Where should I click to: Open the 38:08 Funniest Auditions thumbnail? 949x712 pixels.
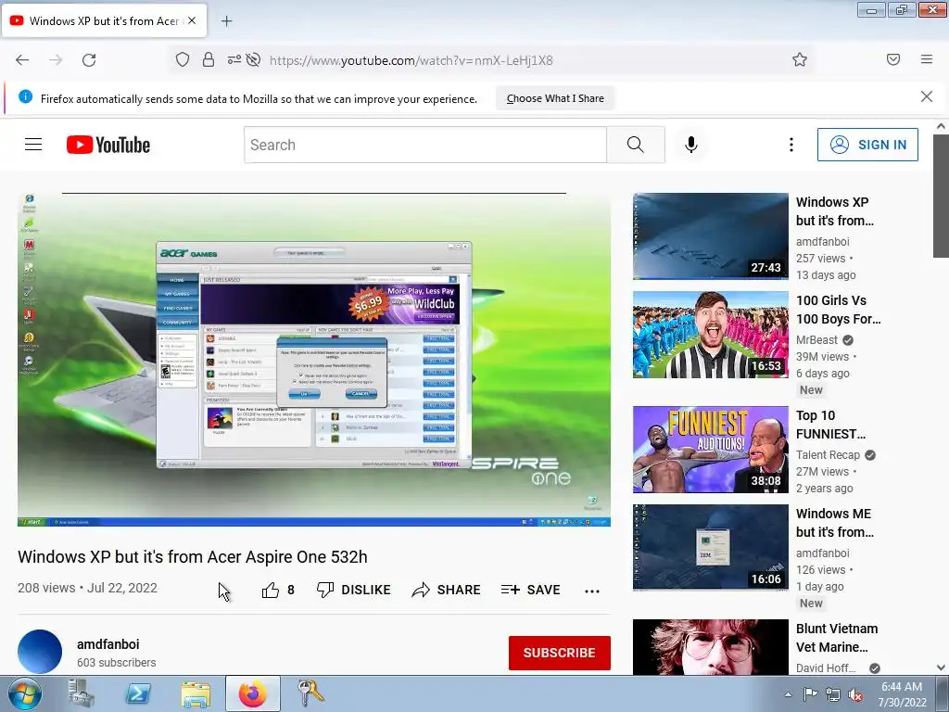(711, 450)
